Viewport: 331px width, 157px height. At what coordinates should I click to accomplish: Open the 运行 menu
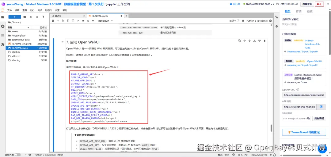point(32,10)
